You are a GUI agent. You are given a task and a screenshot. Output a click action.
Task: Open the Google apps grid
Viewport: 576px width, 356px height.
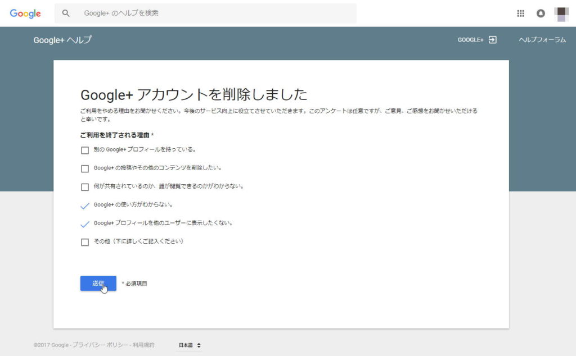pos(520,13)
